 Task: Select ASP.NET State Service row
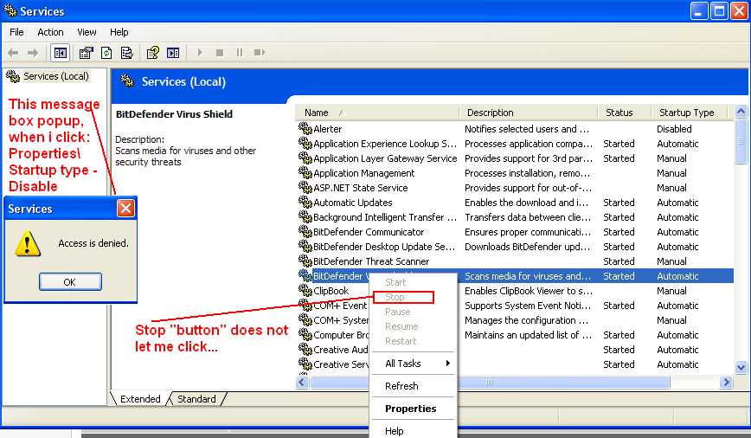515,187
